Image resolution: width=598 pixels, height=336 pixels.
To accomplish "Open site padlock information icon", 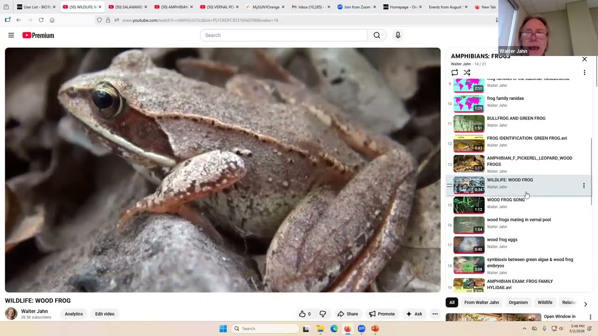I will coord(108,20).
